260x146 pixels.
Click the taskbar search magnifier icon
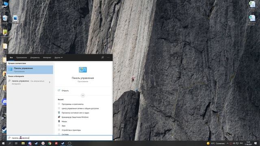(10, 143)
